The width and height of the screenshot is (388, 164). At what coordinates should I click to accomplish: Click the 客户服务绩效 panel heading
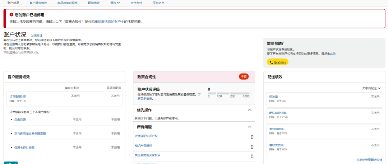[x=19, y=77]
